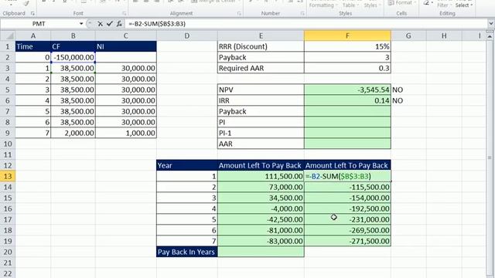Click the cell being edited with =-B2-SUM formula

(x=347, y=176)
